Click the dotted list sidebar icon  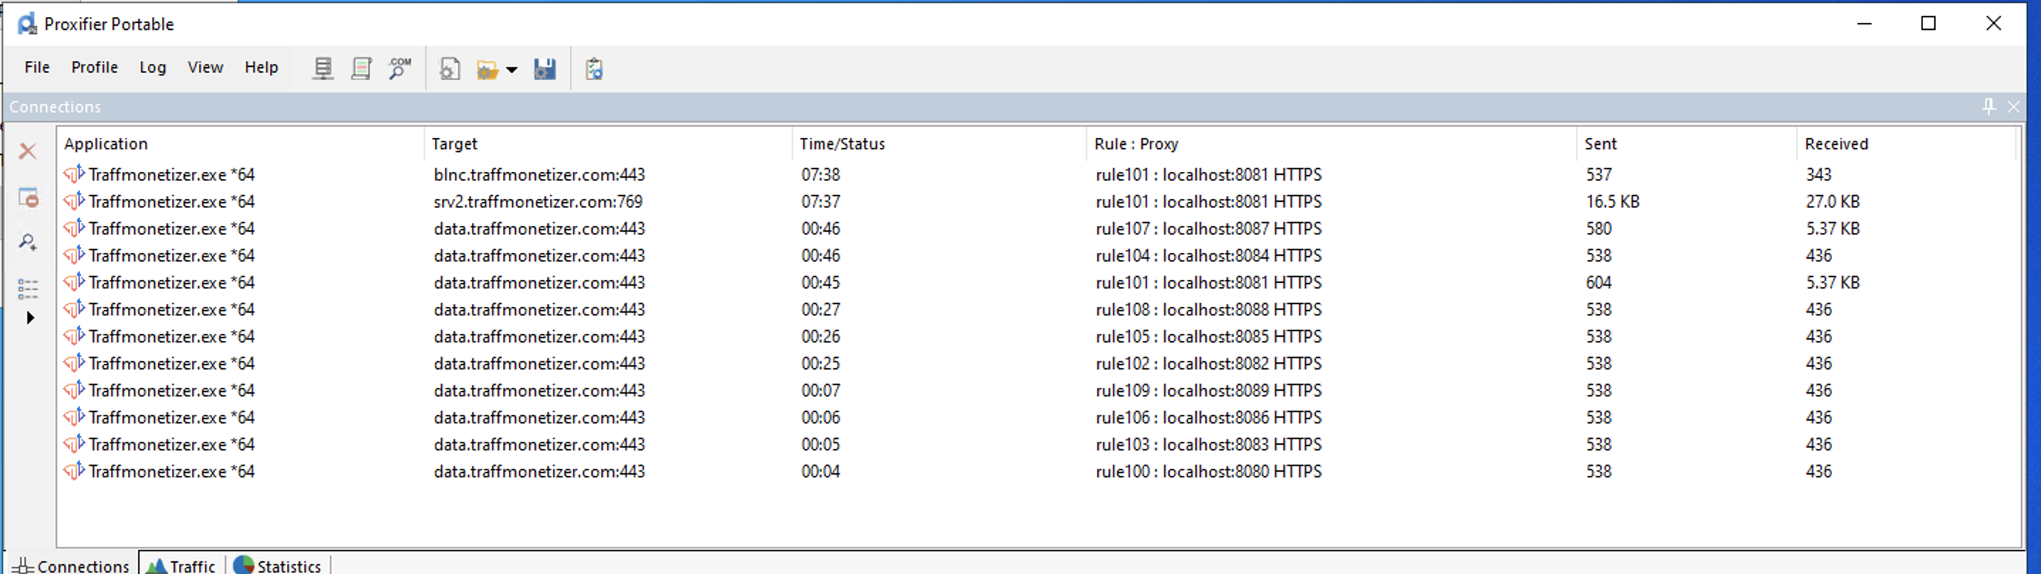28,288
